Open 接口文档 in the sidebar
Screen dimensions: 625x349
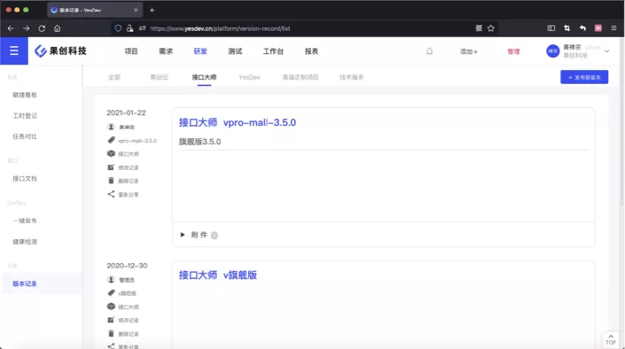click(x=25, y=178)
